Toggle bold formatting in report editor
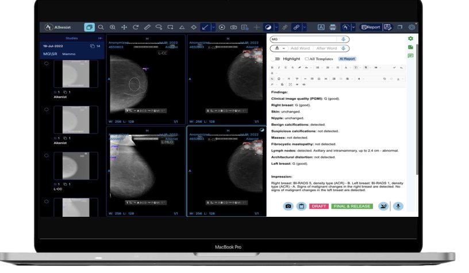Image resolution: width=469 pixels, height=273 pixels. tap(272, 68)
